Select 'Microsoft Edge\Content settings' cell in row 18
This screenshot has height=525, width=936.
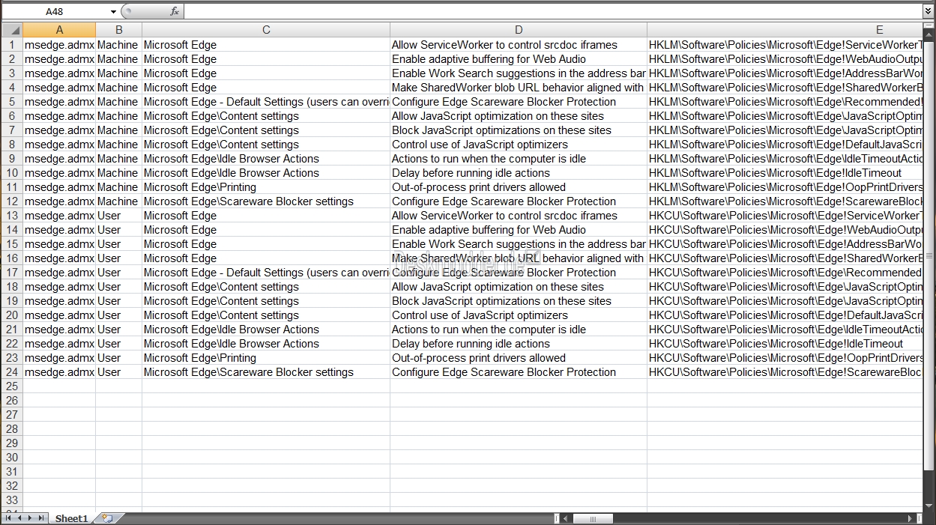(x=266, y=287)
